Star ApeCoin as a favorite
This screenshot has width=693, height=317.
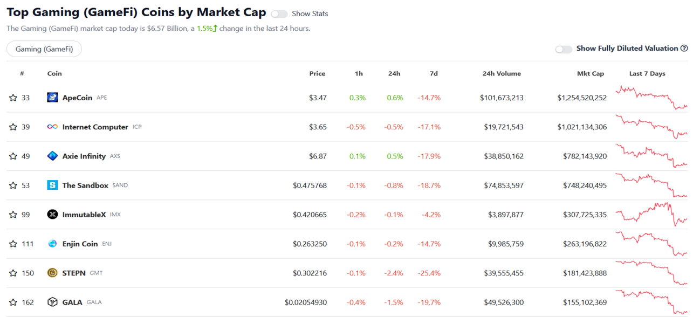(x=13, y=98)
